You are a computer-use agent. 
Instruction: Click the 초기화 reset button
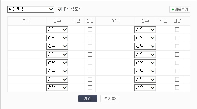point(110,99)
